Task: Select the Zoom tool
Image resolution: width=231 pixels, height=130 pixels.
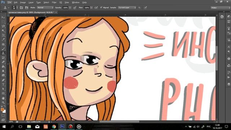Action: pos(3,103)
